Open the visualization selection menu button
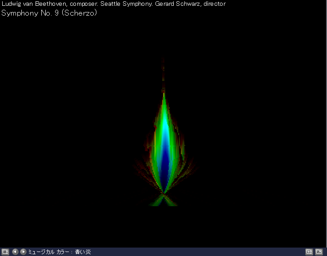The image size is (327, 256). pos(5,252)
